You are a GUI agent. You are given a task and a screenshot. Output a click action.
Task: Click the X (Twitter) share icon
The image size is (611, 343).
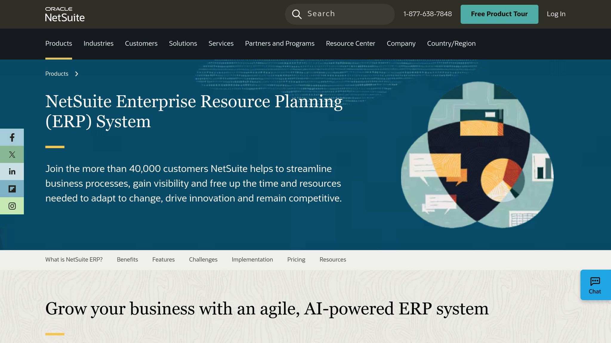pyautogui.click(x=12, y=154)
